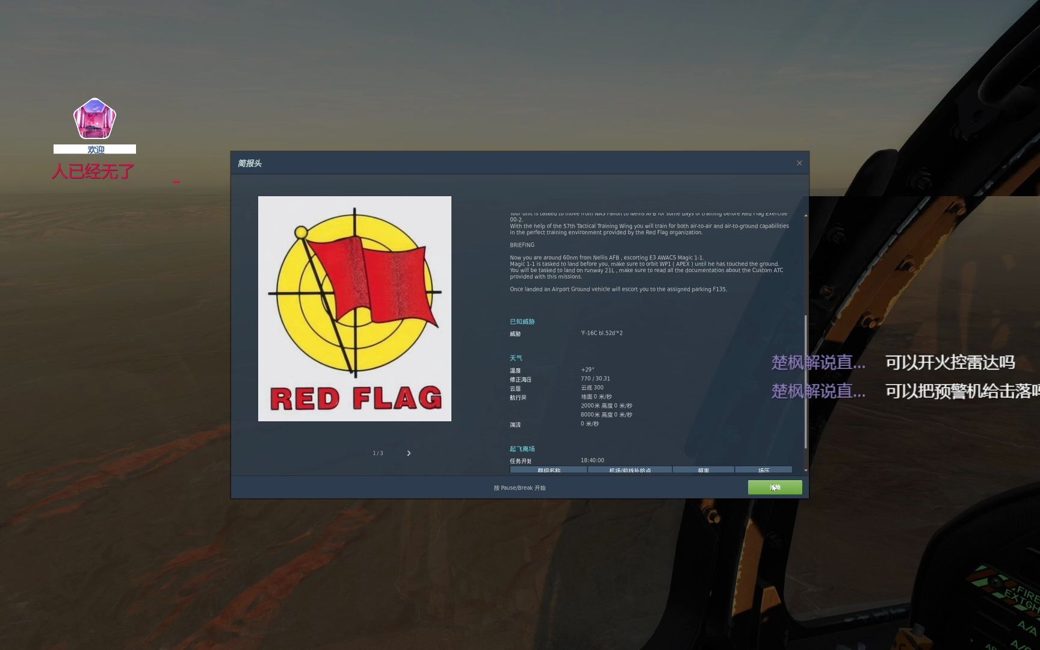1040x650 pixels.
Task: Click the 欢迎 welcome banner under avatar
Action: (x=94, y=149)
